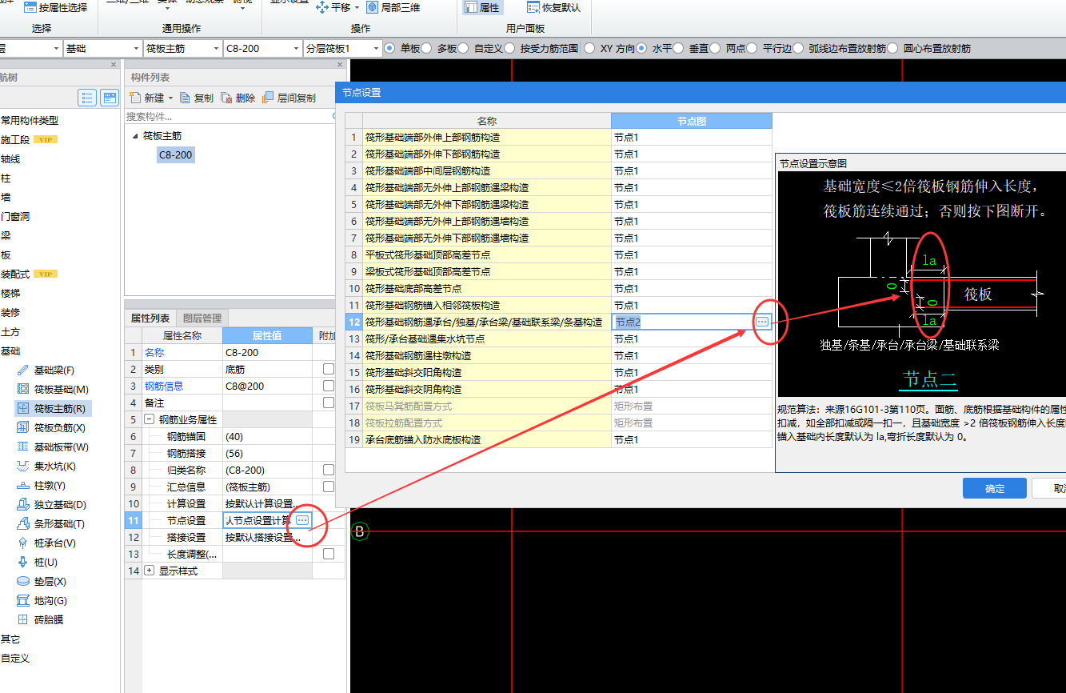Click 复制 copy icon in component list
The image size is (1066, 693).
186,98
